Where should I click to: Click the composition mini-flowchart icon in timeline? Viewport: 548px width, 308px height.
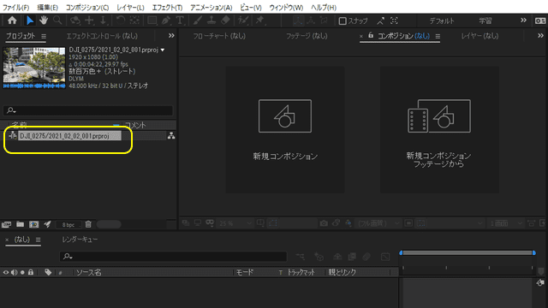click(301, 257)
